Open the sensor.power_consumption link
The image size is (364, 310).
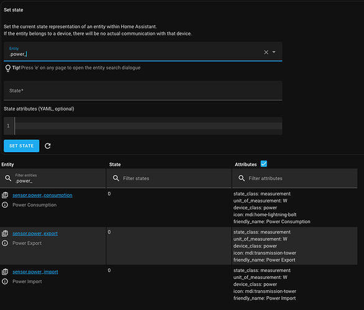pos(42,195)
